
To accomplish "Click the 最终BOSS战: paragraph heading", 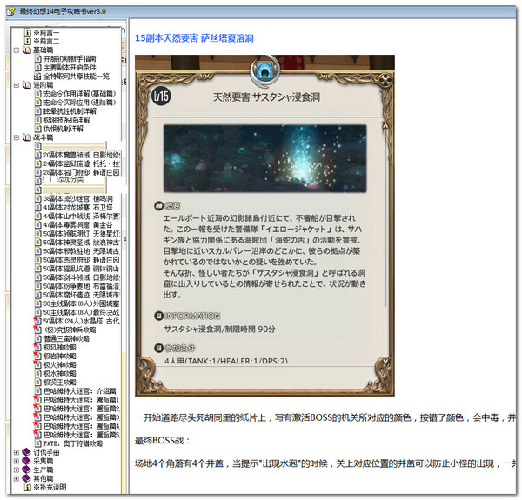I will pos(162,441).
